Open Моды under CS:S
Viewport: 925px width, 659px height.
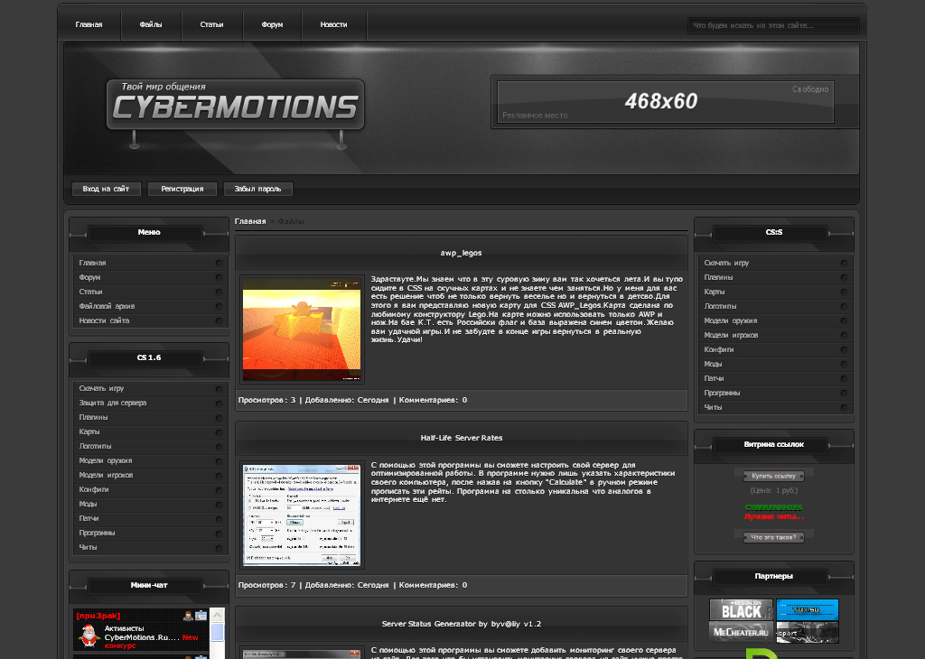pos(774,364)
